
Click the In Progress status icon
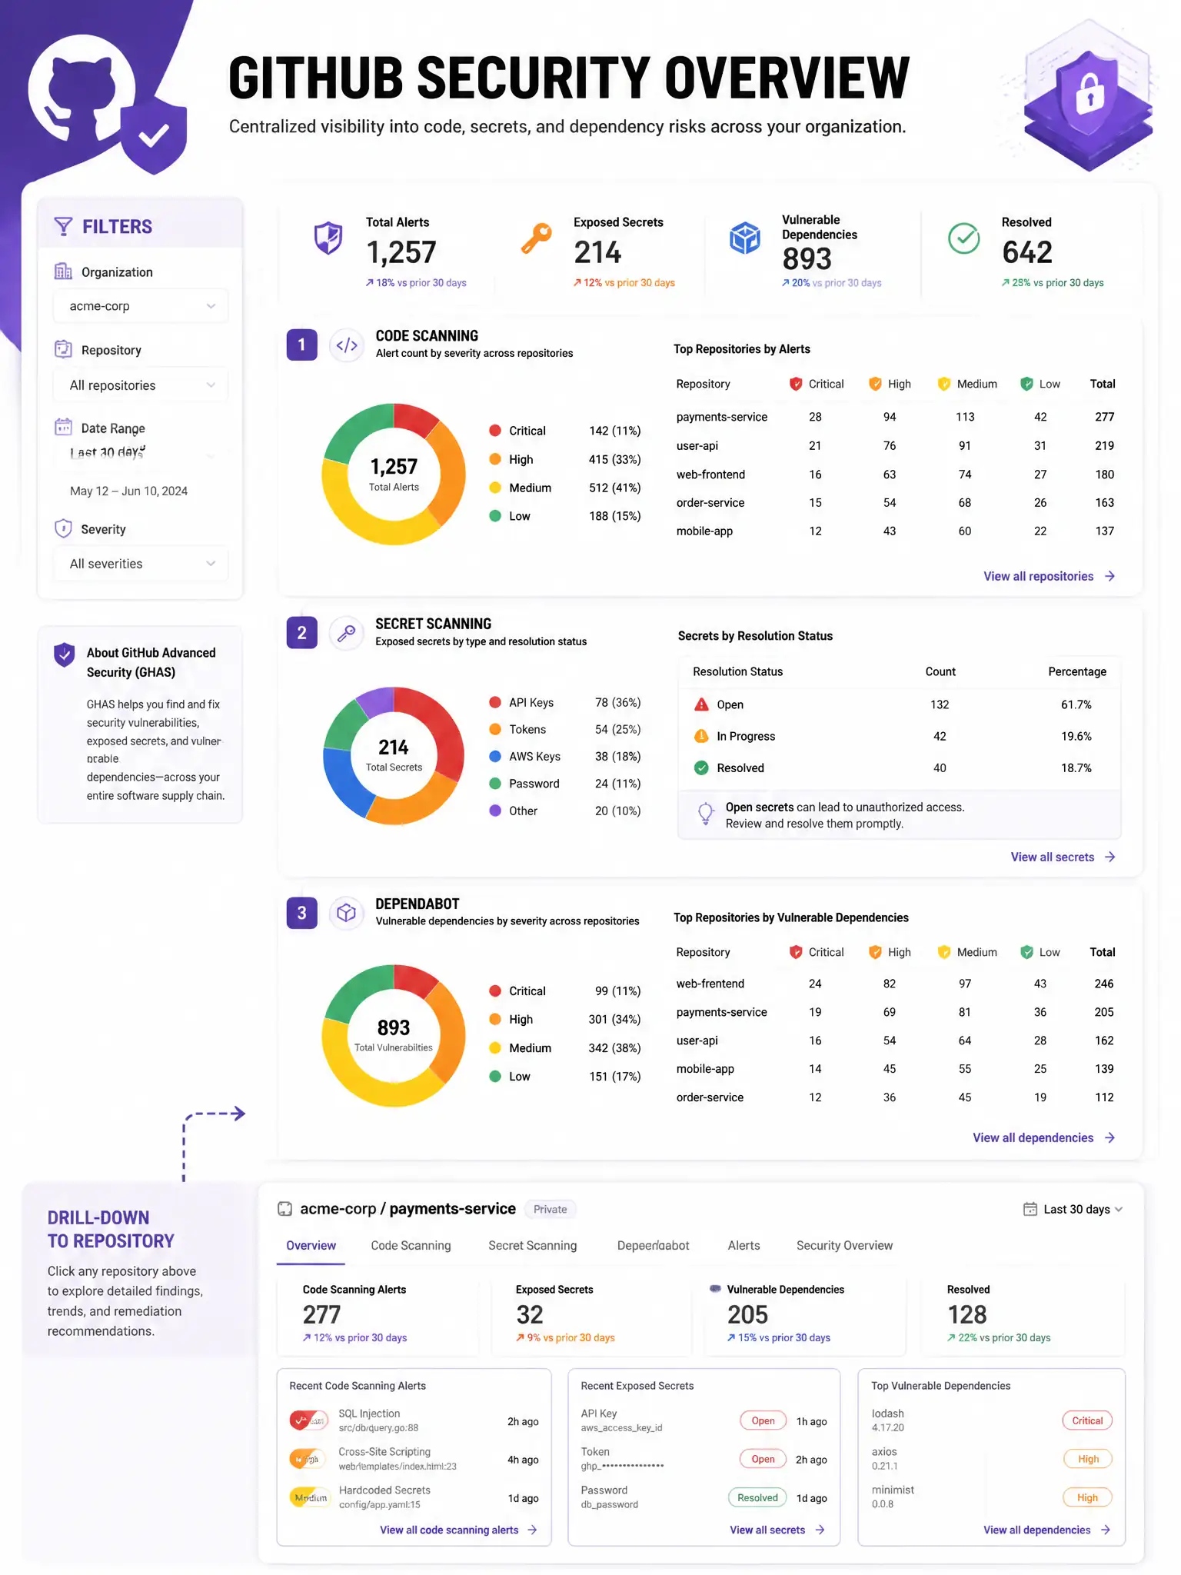coord(701,736)
